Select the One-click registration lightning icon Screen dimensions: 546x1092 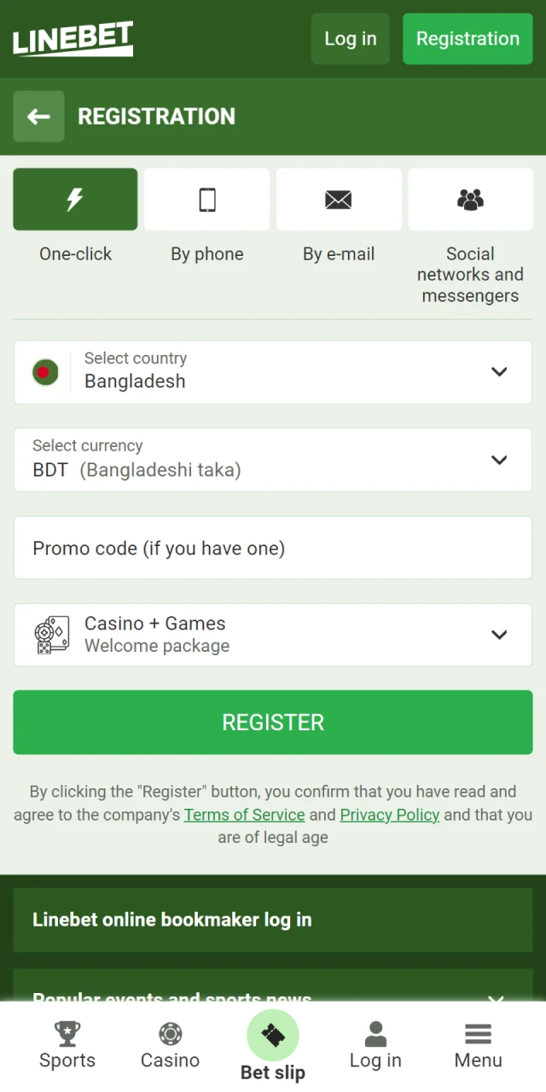74,199
